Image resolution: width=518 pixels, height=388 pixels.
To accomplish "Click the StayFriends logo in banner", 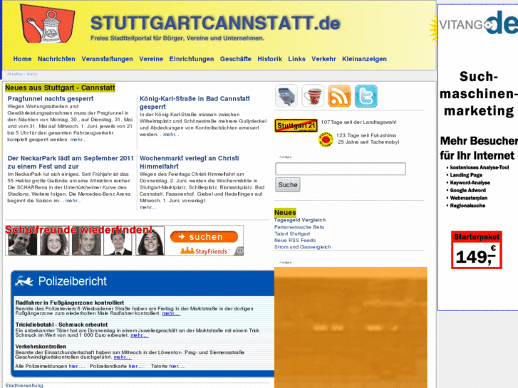I will (x=204, y=251).
